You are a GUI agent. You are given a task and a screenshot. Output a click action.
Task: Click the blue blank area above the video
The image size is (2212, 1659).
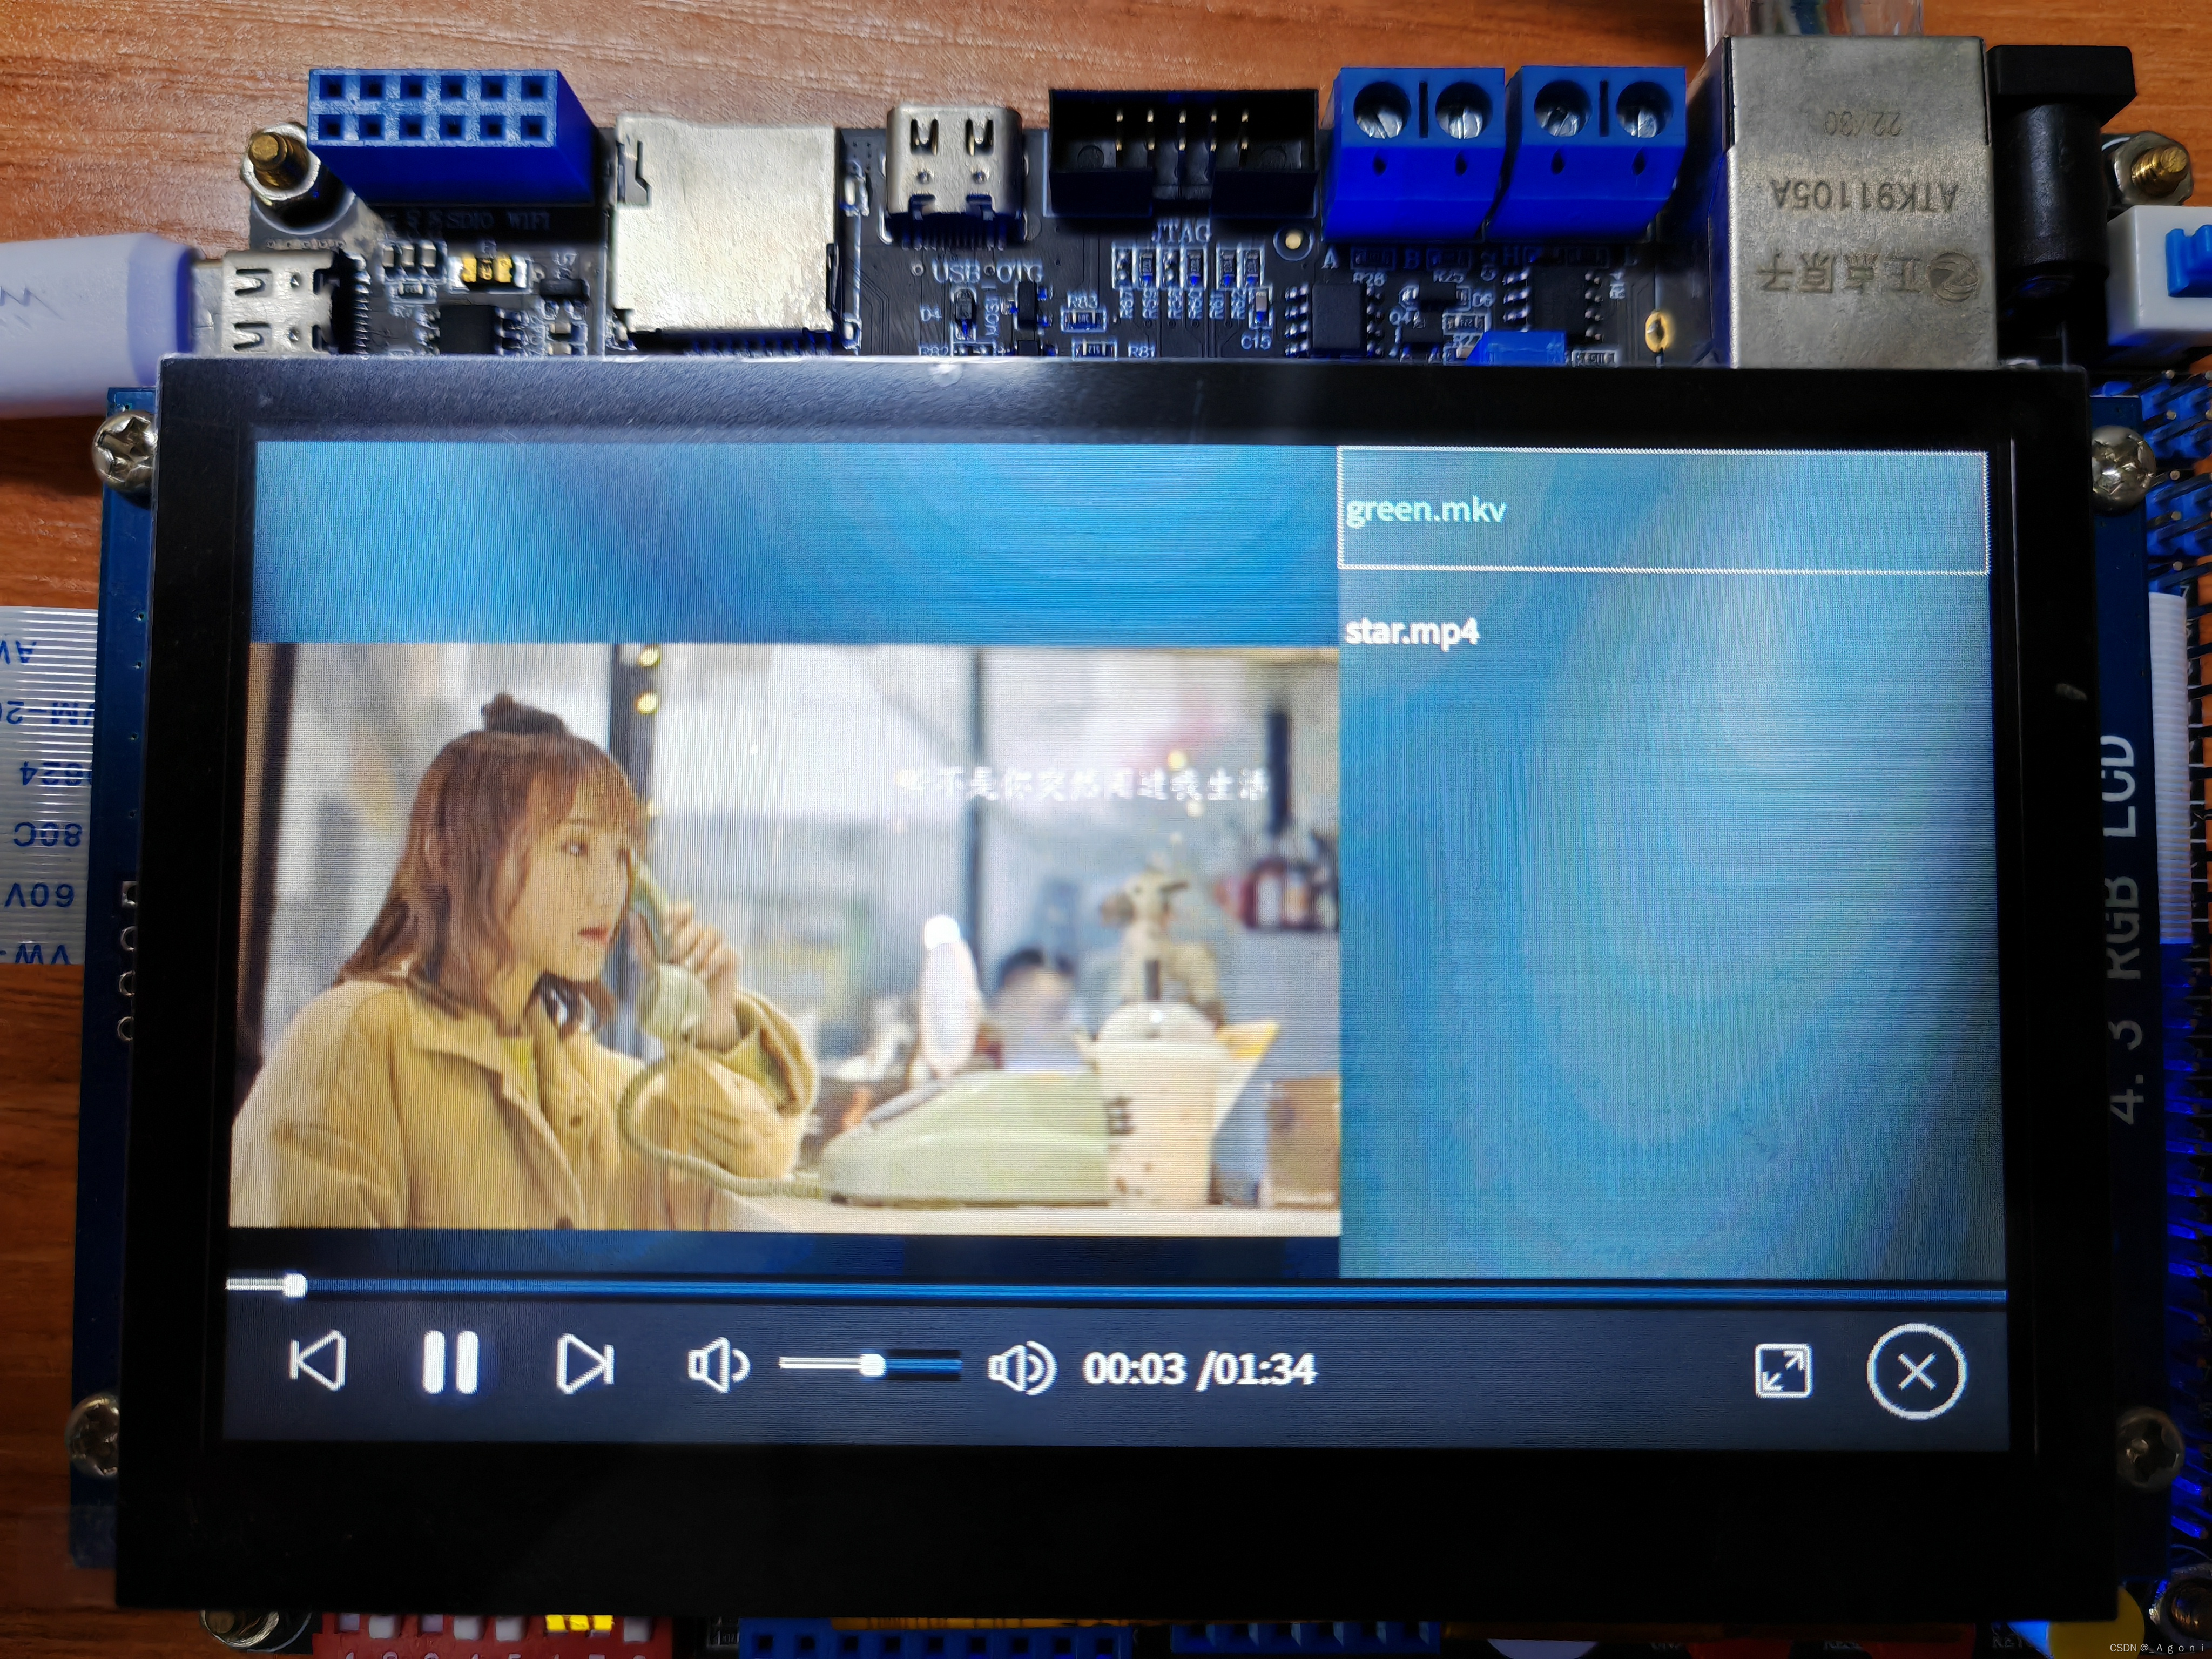[x=794, y=543]
